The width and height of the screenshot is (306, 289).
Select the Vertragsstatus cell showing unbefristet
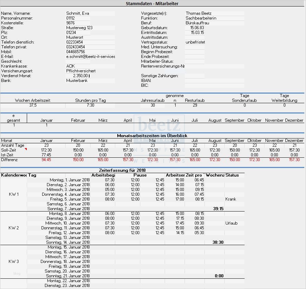195,42
